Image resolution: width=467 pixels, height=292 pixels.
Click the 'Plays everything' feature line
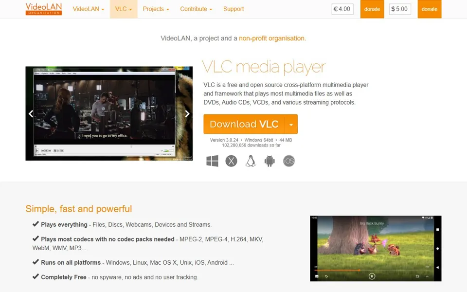[x=122, y=225]
